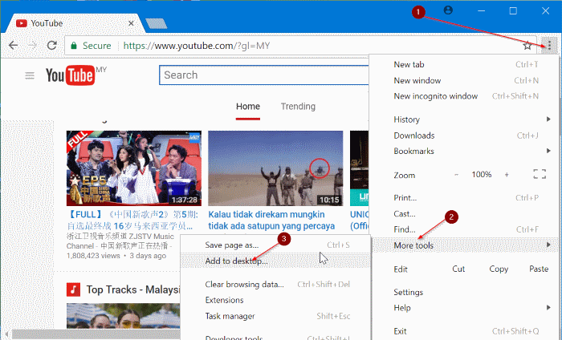Open Downloads from the menu

pos(465,136)
